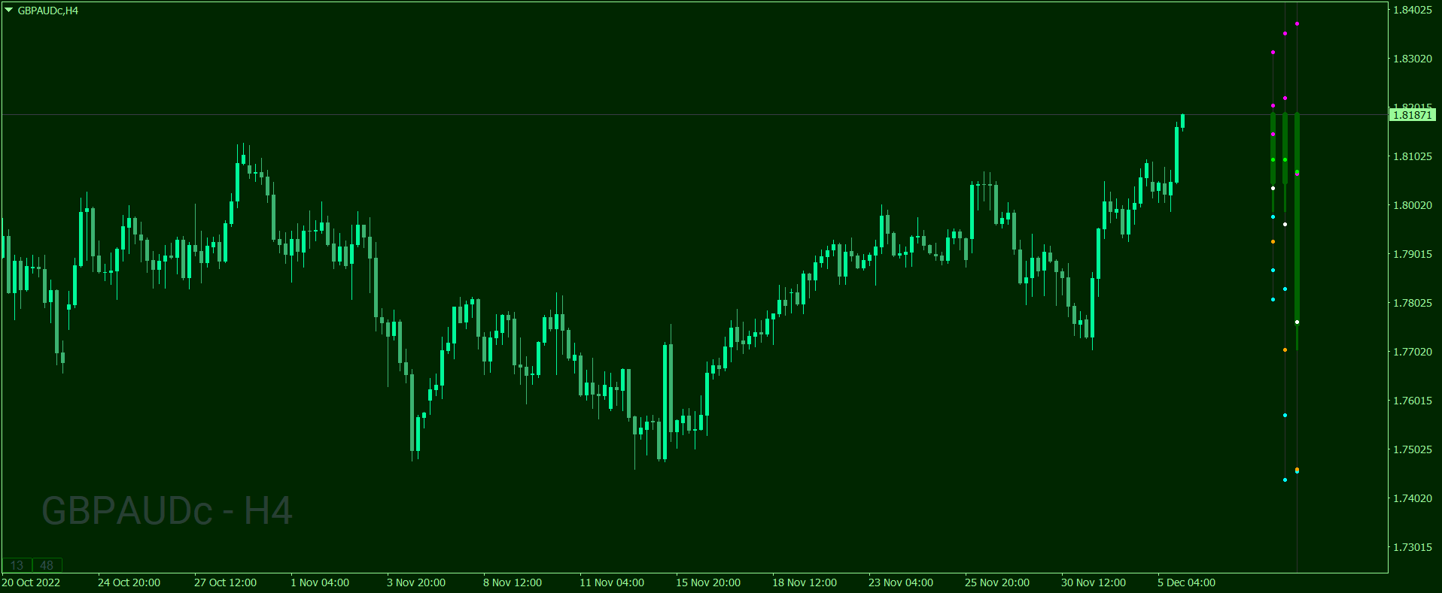Select the current price label 1.81871
The width and height of the screenshot is (1442, 593).
[x=1412, y=115]
